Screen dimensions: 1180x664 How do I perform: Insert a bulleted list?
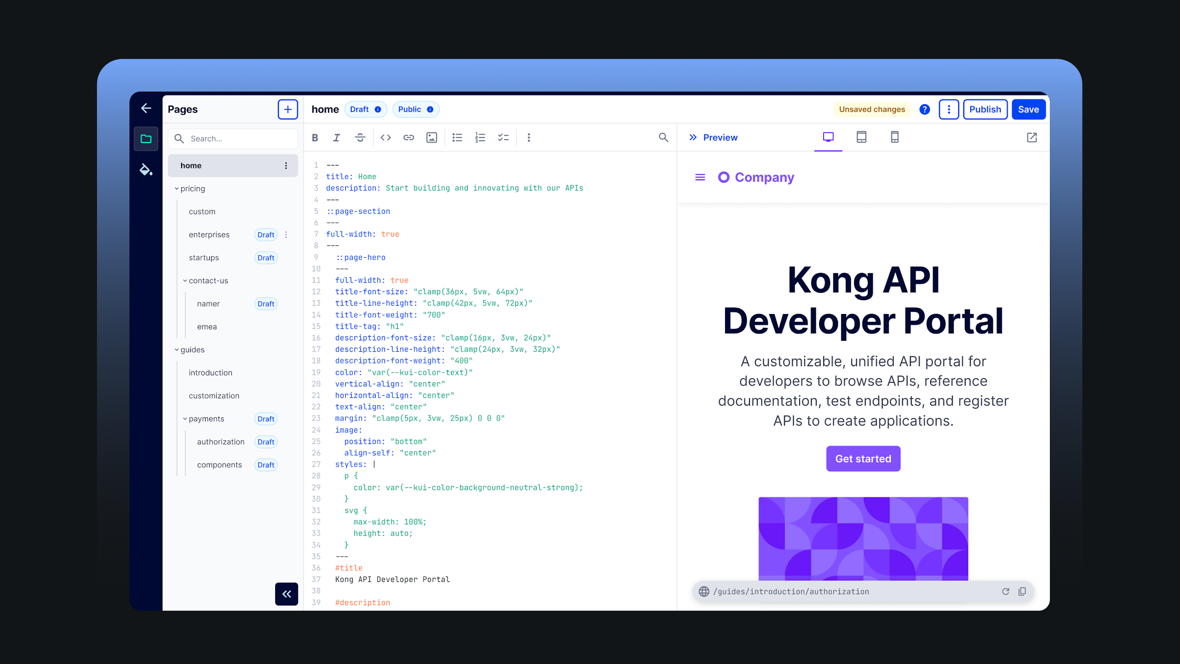pyautogui.click(x=457, y=137)
